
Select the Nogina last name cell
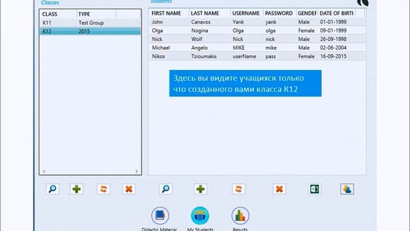click(x=200, y=31)
